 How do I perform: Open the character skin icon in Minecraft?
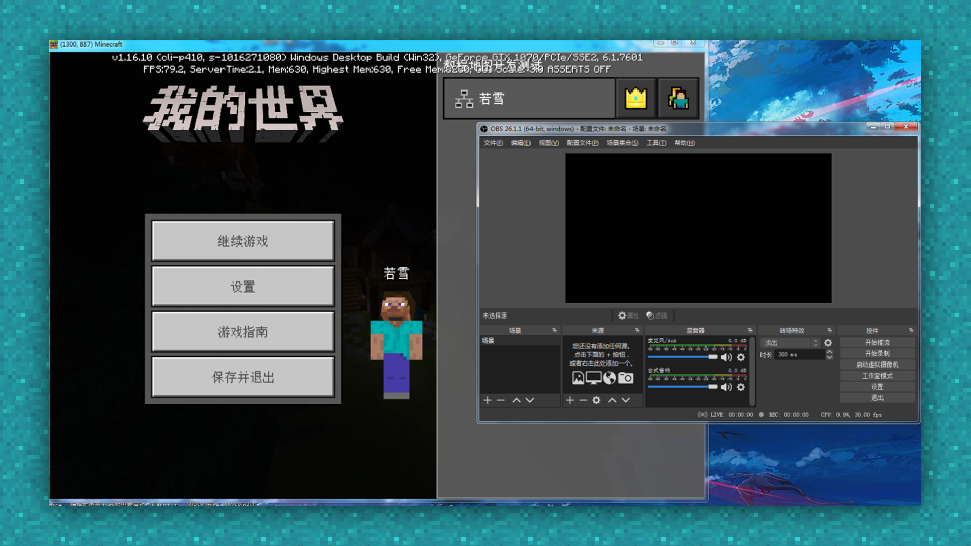[x=678, y=98]
